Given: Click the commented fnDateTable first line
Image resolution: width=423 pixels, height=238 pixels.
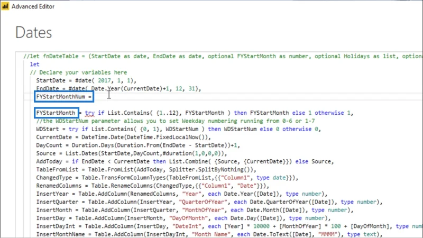Looking at the screenshot, I should point(223,56).
